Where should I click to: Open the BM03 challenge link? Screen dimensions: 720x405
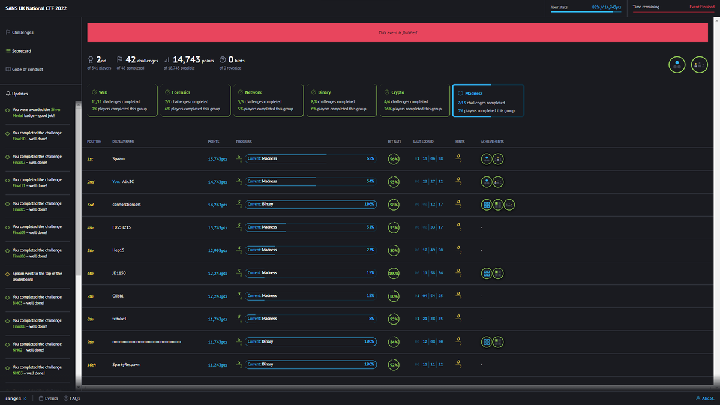(x=18, y=303)
